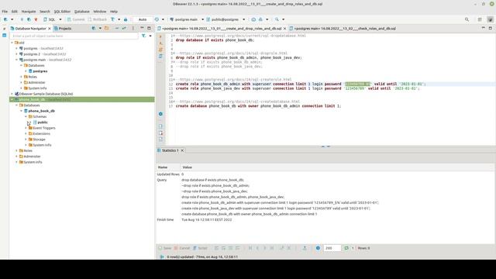This screenshot has height=279, width=496.
Task: Click the results Cancel button
Action: pyautogui.click(x=182, y=248)
